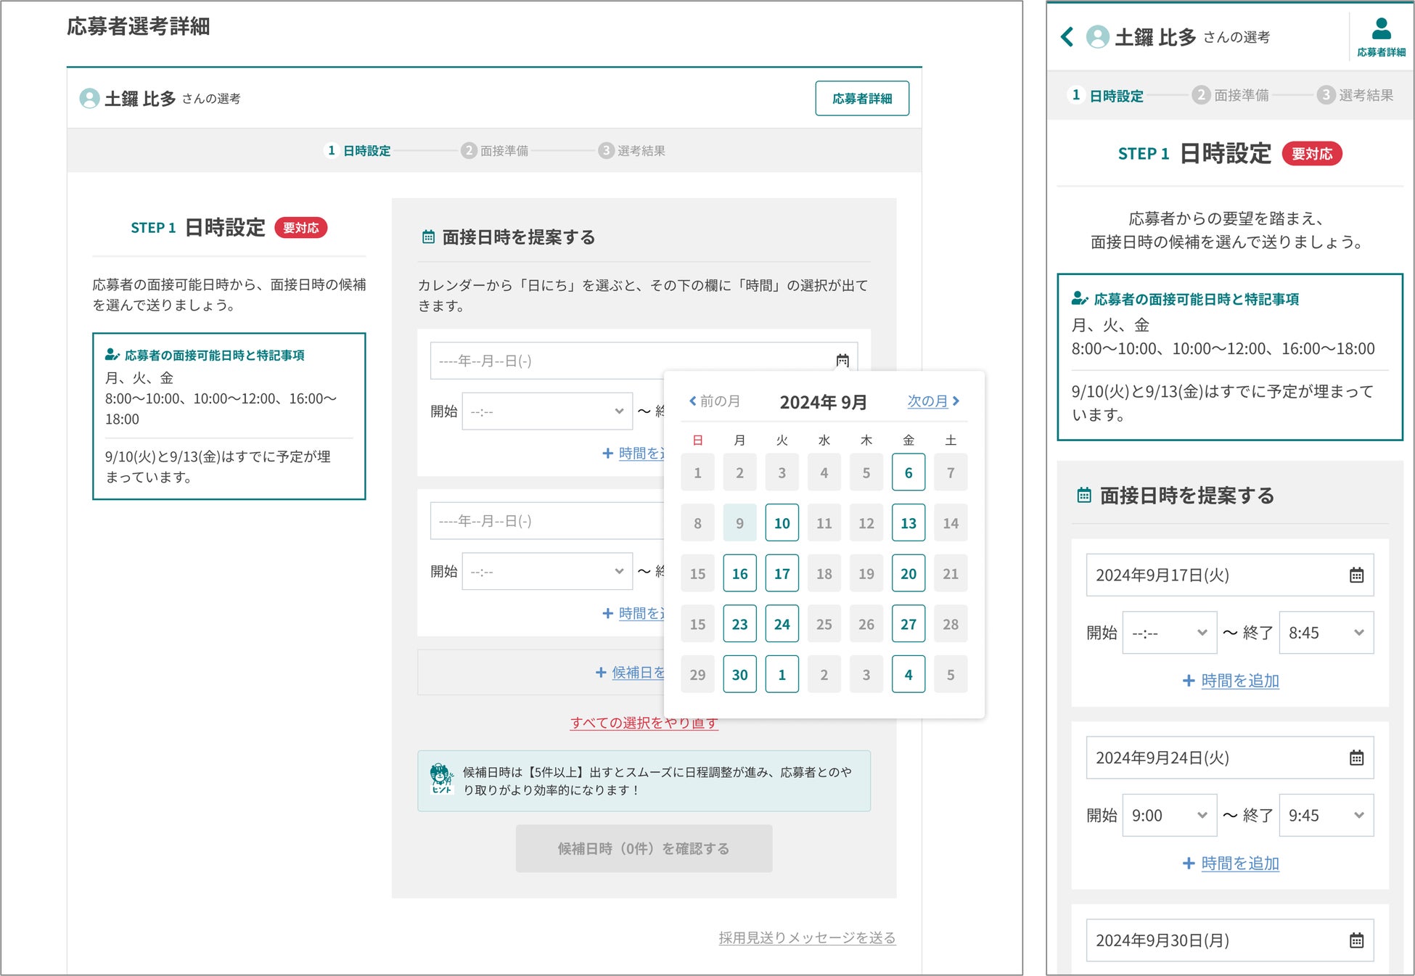1415x976 pixels.
Task: Open mobile 開始 9:00 dropdown
Action: click(1169, 816)
